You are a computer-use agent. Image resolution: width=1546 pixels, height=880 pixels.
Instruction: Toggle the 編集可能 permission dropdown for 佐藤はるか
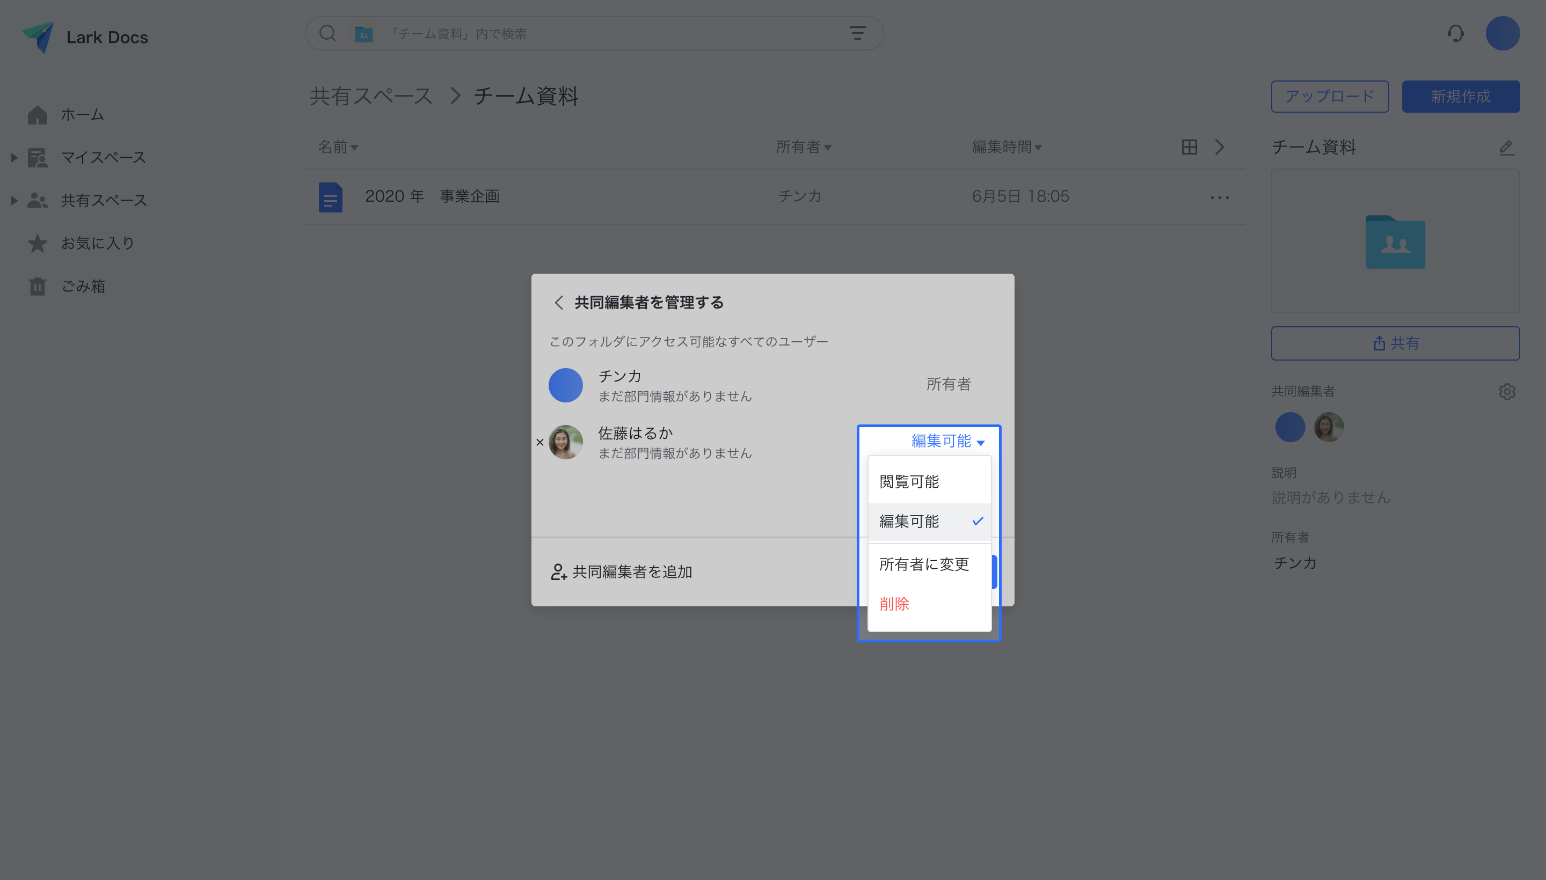pos(947,441)
